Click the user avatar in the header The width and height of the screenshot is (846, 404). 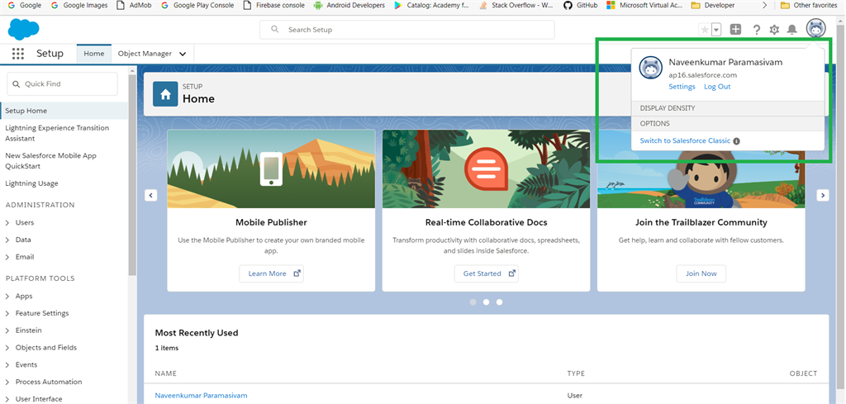[x=815, y=29]
